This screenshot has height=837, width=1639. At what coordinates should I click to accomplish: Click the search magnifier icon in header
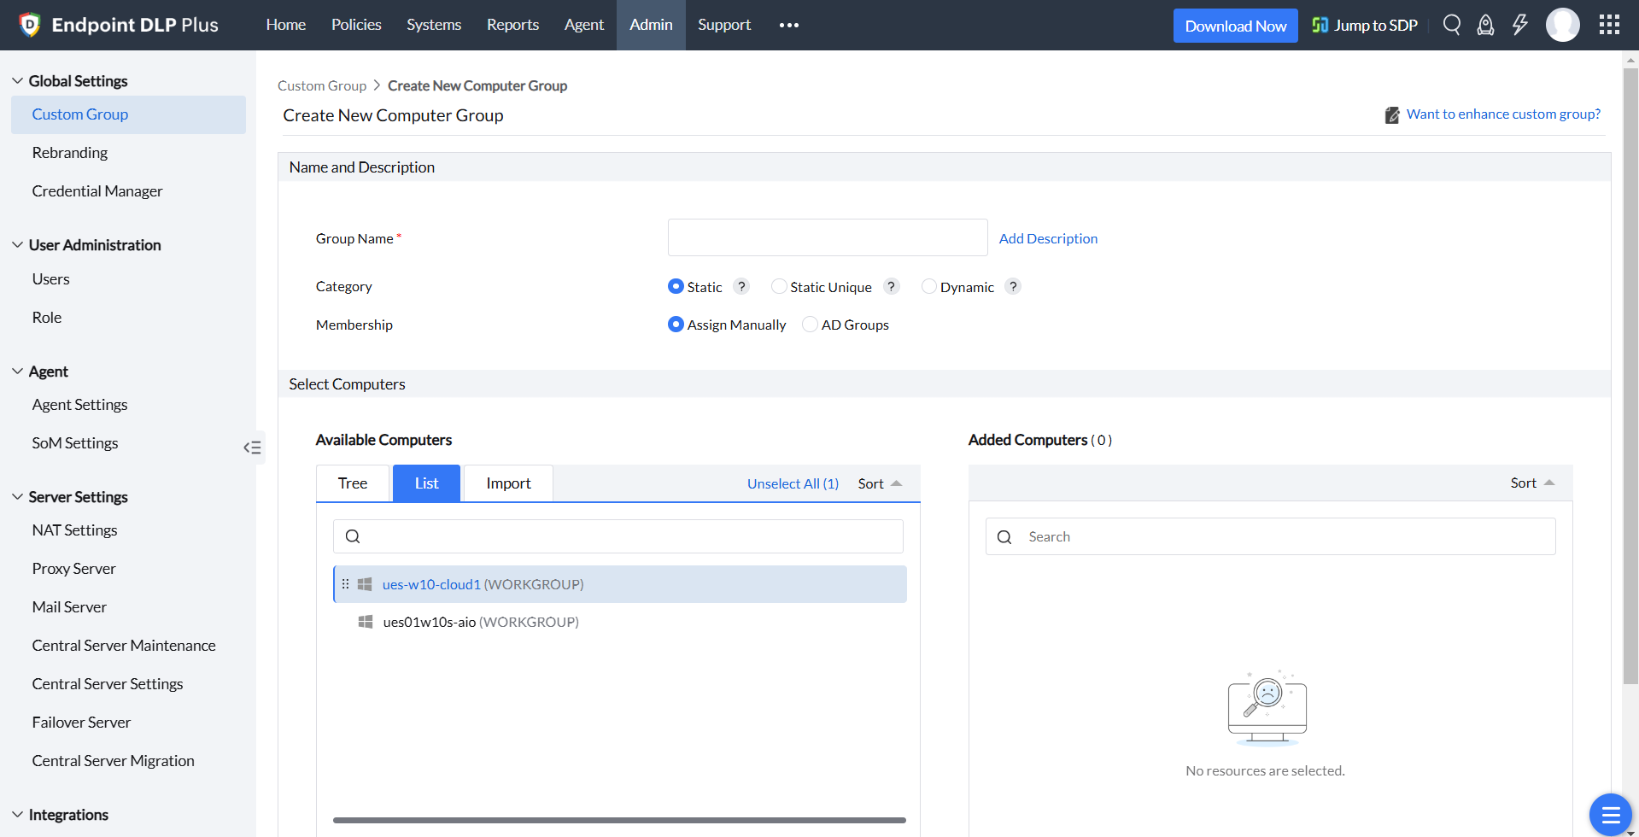pos(1451,25)
